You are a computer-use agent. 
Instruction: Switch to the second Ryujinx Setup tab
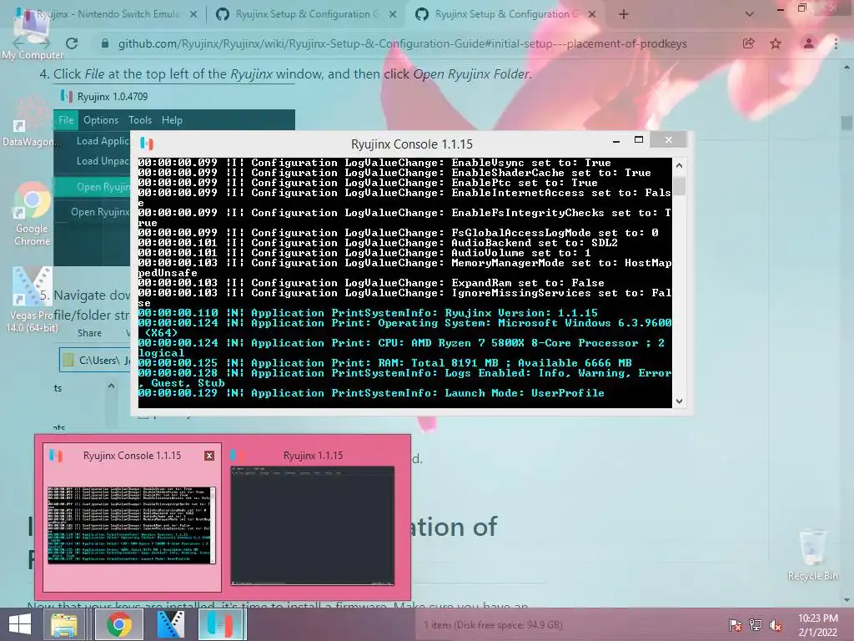307,14
